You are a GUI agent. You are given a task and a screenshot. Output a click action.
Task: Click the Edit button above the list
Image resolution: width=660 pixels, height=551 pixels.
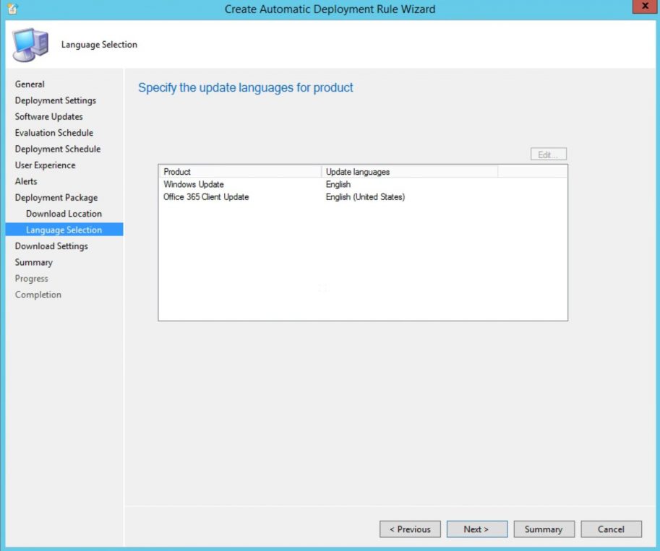[548, 153]
